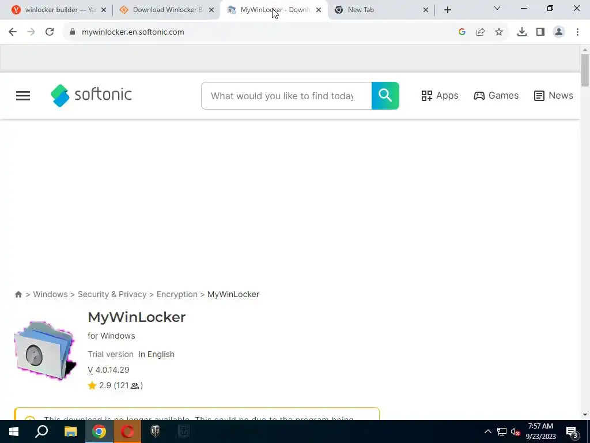This screenshot has height=443, width=590.
Task: Click the browser forward arrow
Action: 31,32
